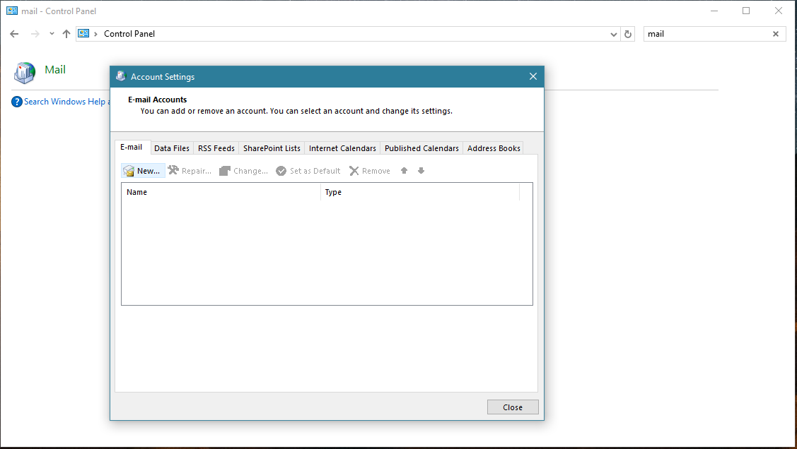Switch to the Data Files tab

[172, 148]
